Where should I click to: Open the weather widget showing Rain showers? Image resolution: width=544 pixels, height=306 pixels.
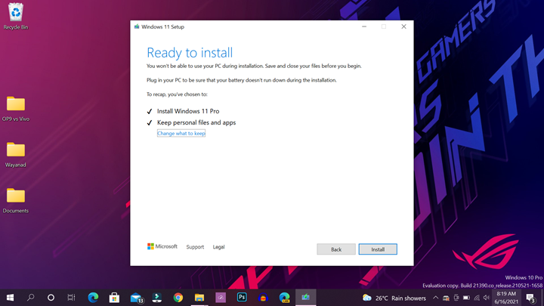tap(394, 298)
